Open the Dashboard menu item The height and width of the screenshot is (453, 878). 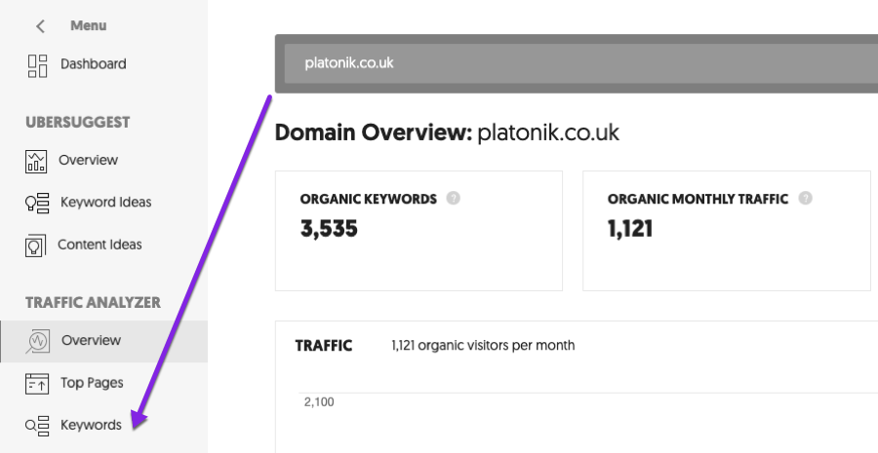tap(93, 64)
